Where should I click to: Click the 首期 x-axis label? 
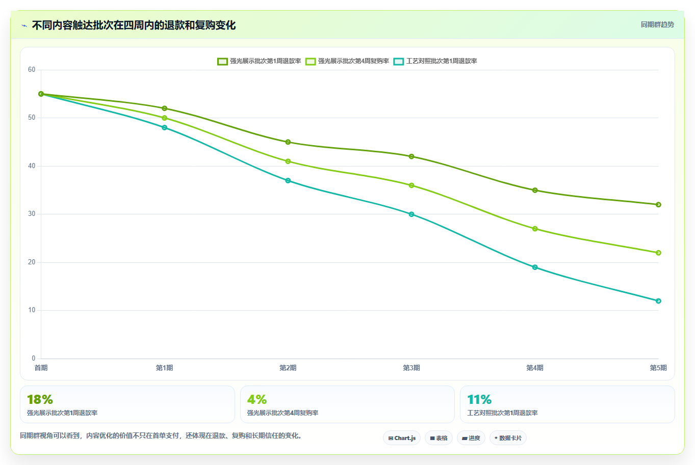[x=41, y=368]
